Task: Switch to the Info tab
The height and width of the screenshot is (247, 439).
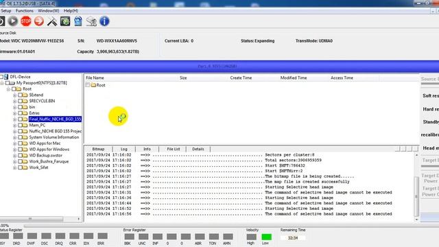Action: [147, 149]
